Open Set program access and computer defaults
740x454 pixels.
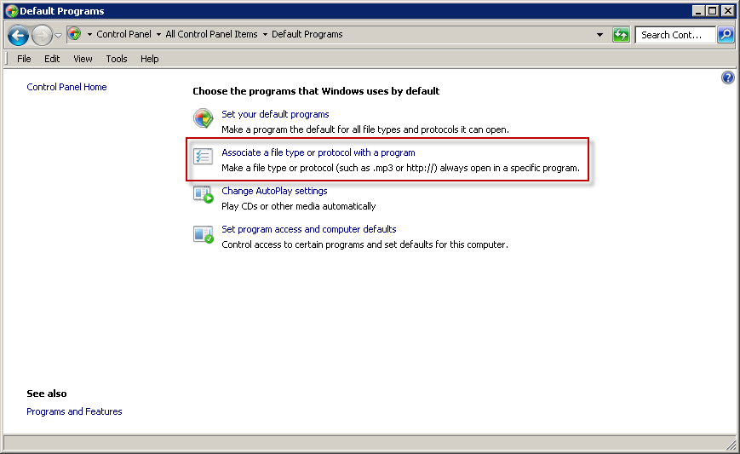[309, 229]
